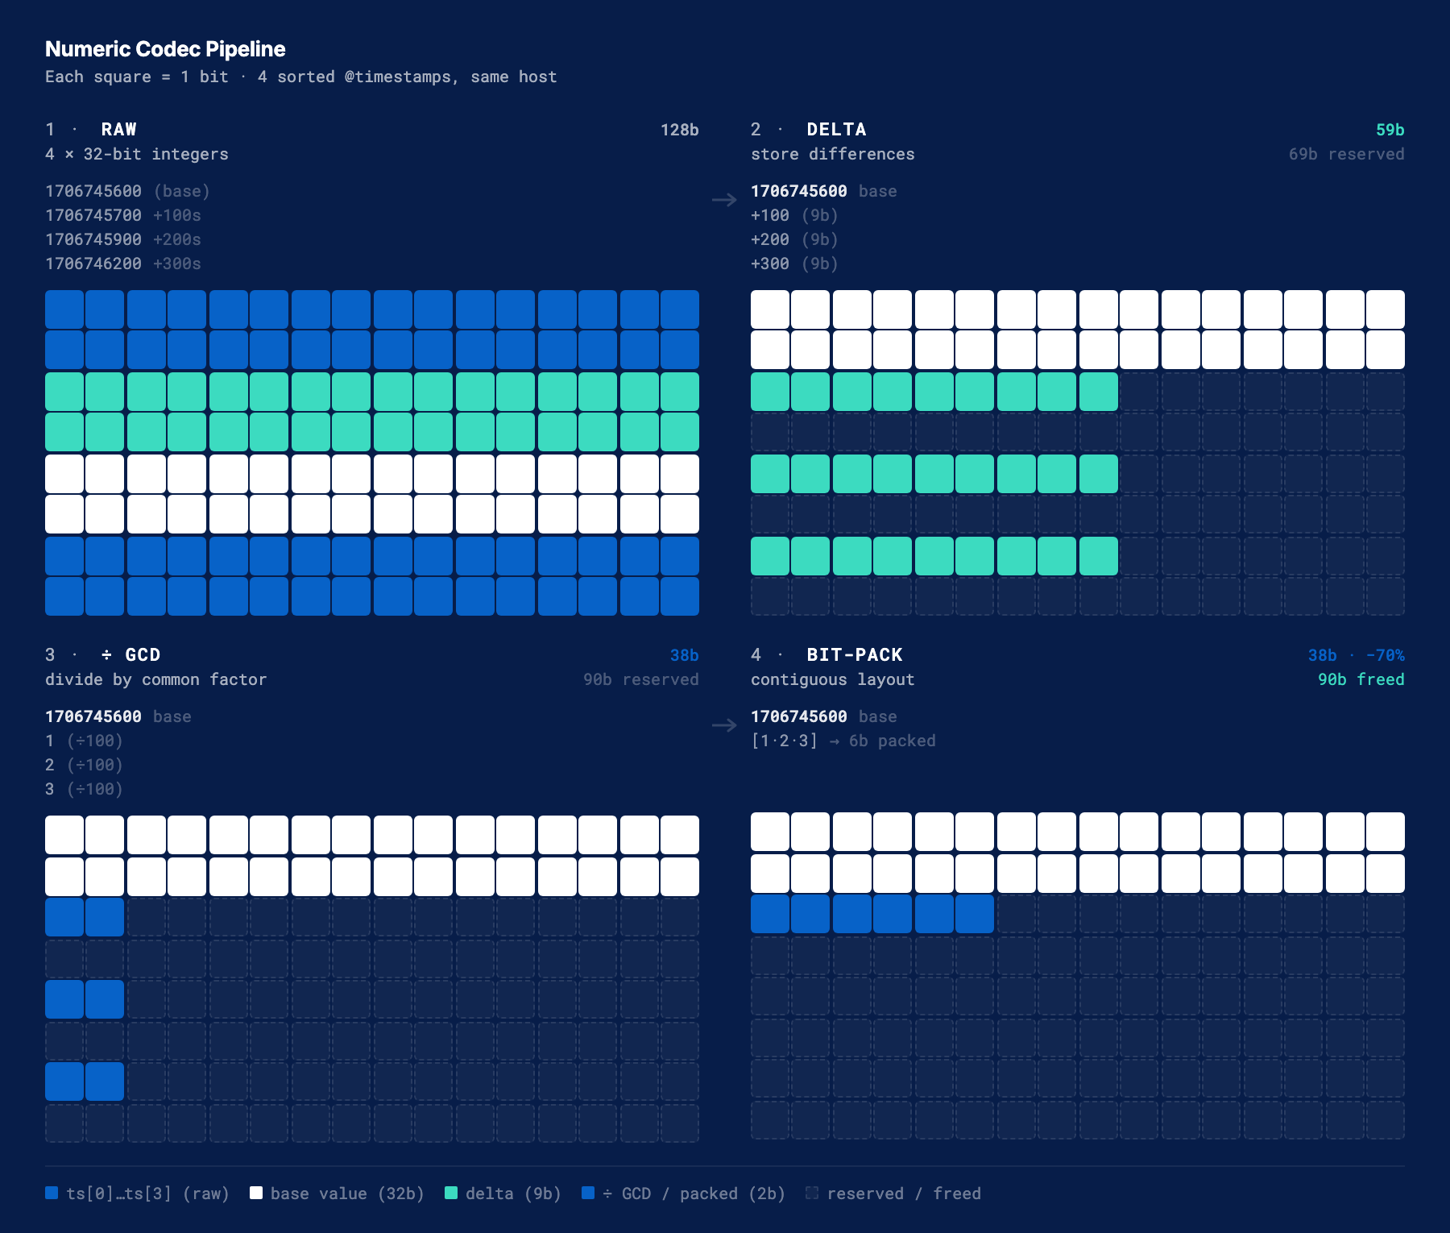Click the 69b reserved label
1450x1233 pixels.
click(1346, 154)
